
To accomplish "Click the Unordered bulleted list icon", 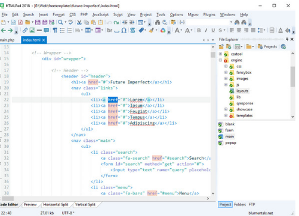I will tap(62, 30).
